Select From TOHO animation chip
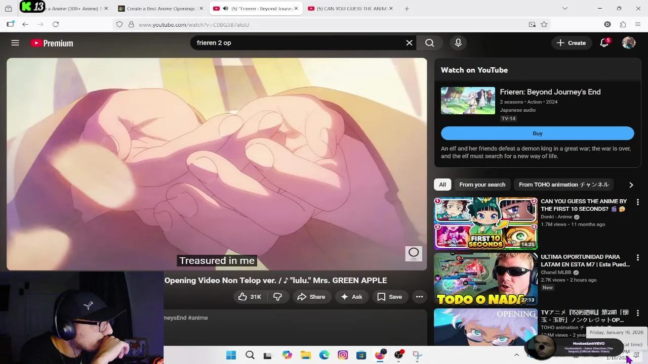 pos(563,185)
